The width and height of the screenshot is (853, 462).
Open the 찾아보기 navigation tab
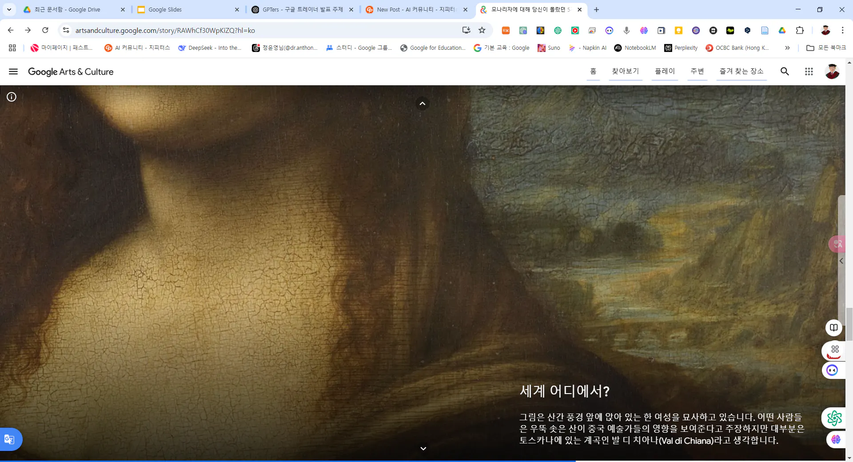tap(625, 71)
